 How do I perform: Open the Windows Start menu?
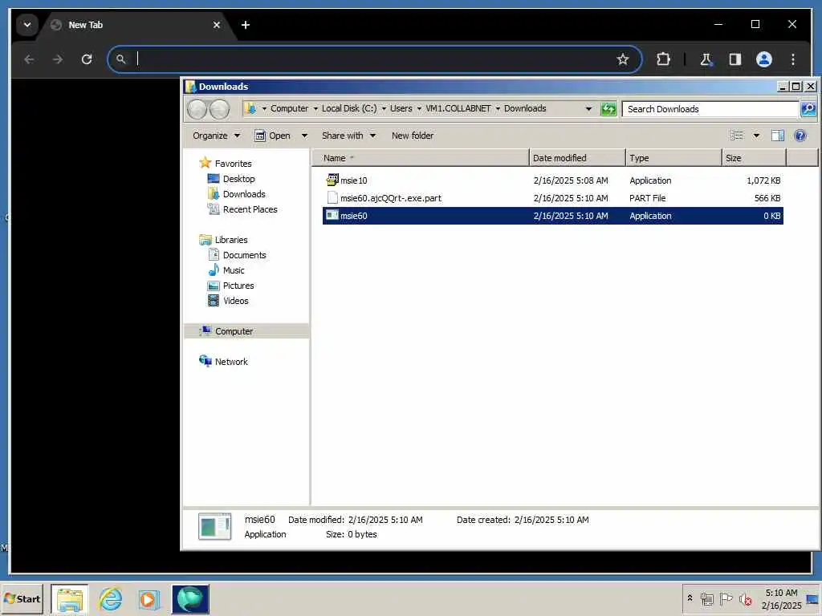(22, 598)
